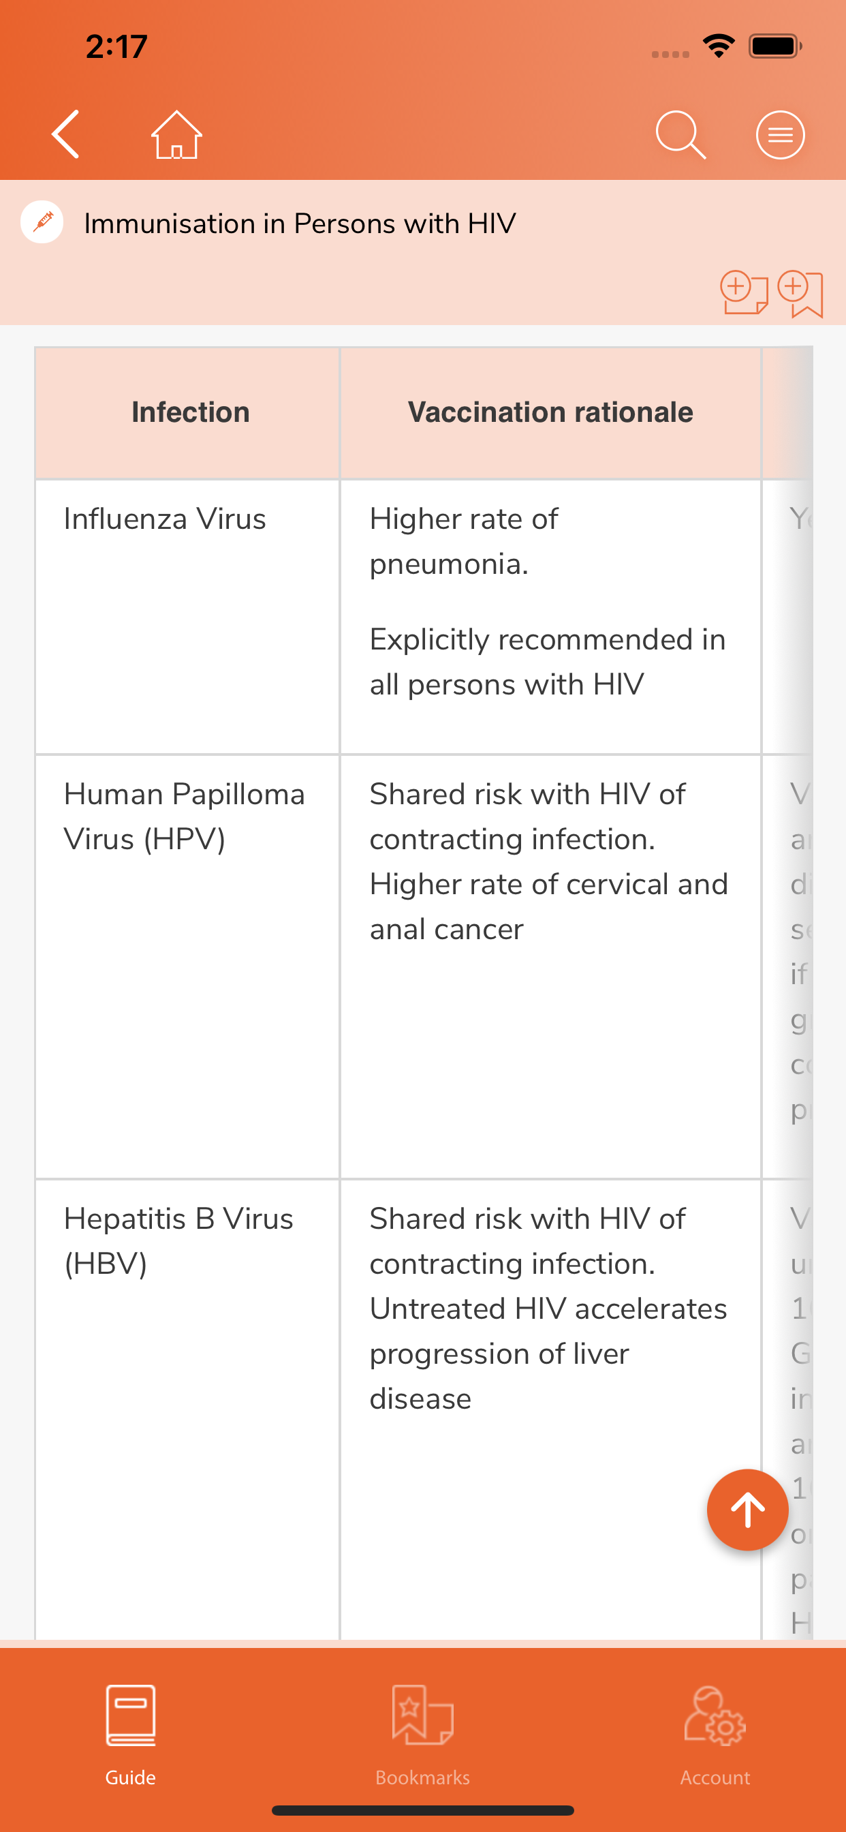Select the Vaccination rationale column header
Image resolution: width=846 pixels, height=1832 pixels.
coord(550,413)
